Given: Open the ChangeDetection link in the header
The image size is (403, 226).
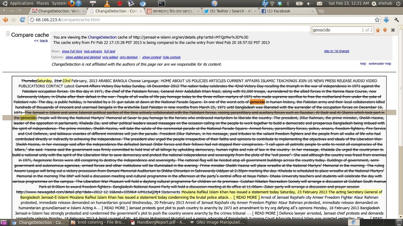Looking at the screenshot, I should 102,37.
